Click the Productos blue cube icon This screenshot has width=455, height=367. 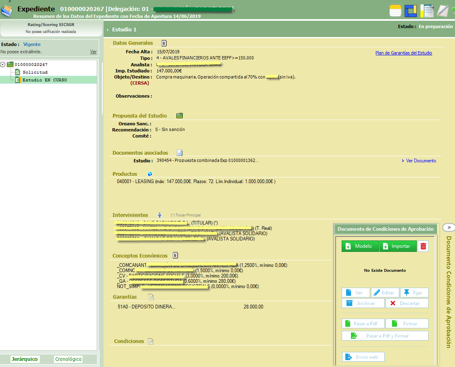[150, 174]
